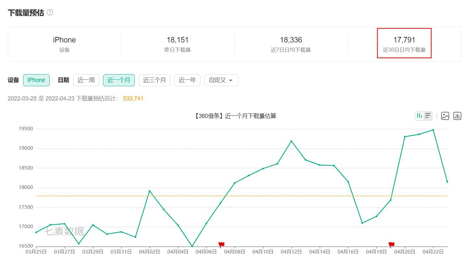Select the iPhone device filter
Image resolution: width=469 pixels, height=258 pixels.
(36, 80)
